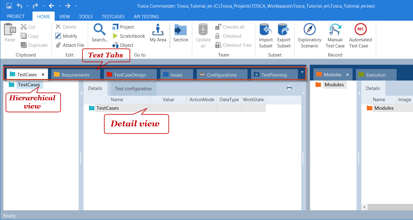Image resolution: width=413 pixels, height=220 pixels.
Task: Open the Requirements window tab
Action: [75, 75]
